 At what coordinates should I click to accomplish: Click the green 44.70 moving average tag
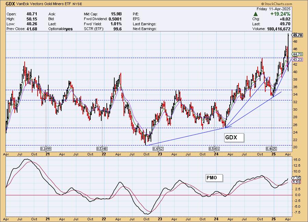point(297,54)
